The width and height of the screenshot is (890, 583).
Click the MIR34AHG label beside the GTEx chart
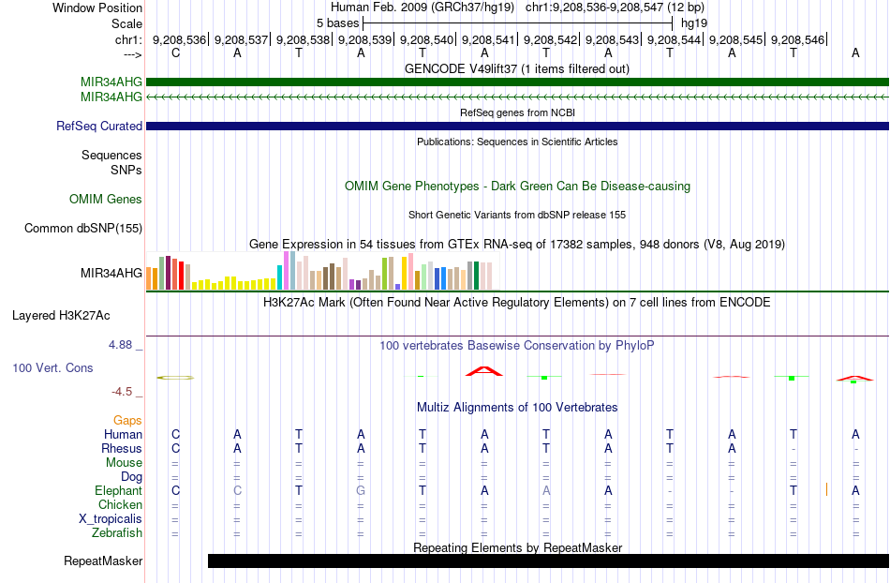pos(111,273)
